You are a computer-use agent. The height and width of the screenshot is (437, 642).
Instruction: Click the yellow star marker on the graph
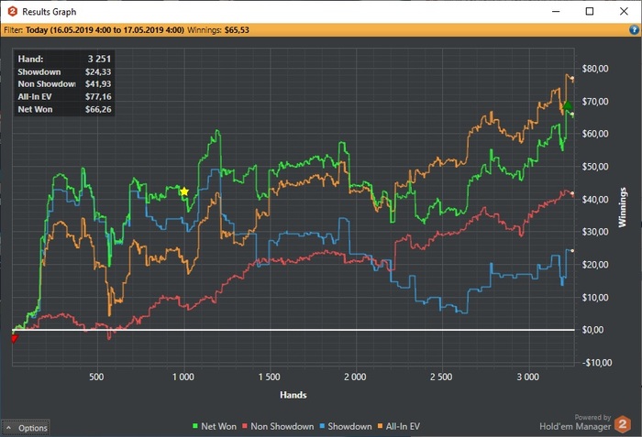(184, 191)
